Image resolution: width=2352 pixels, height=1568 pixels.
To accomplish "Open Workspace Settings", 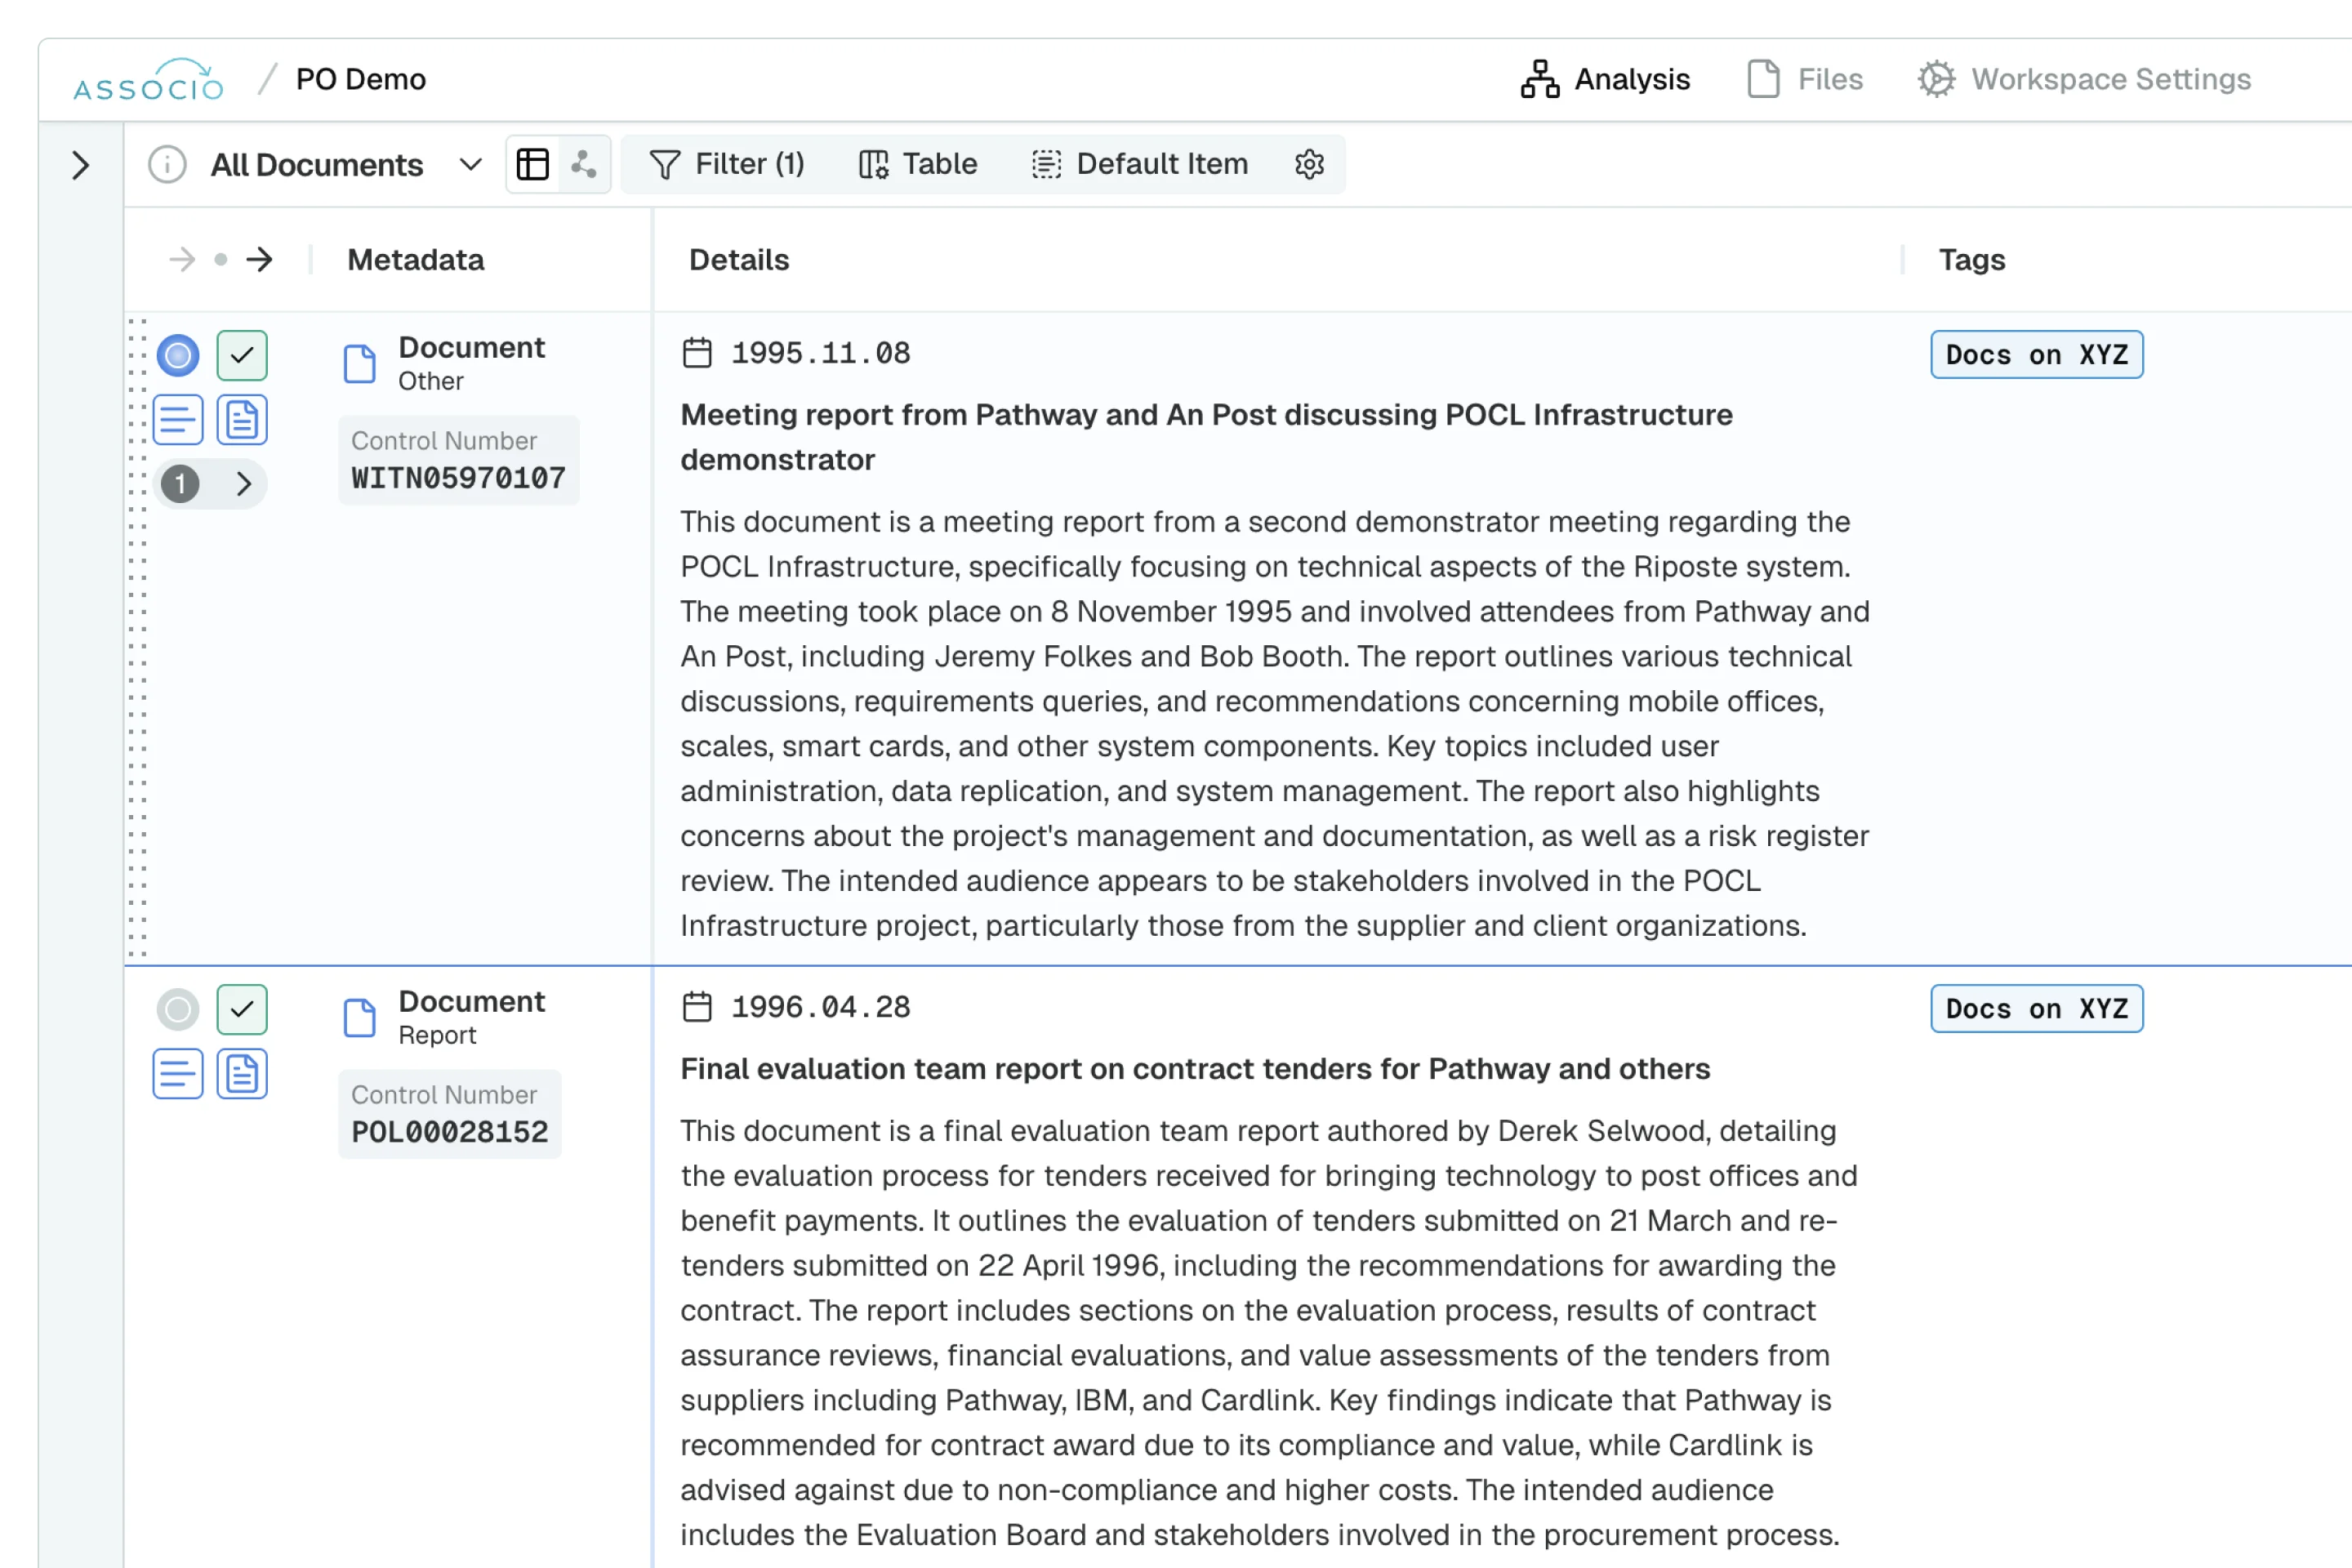I will coord(2084,79).
